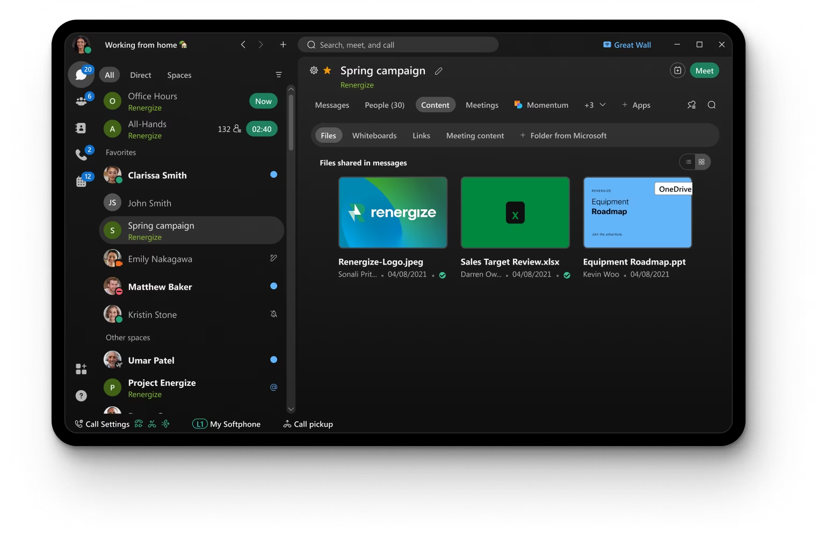Search in space with the magnifier icon
The image size is (832, 548).
click(712, 105)
